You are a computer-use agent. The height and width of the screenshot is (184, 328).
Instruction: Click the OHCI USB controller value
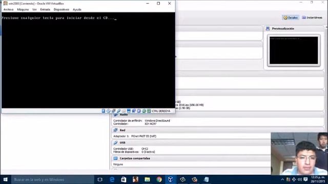(145, 149)
